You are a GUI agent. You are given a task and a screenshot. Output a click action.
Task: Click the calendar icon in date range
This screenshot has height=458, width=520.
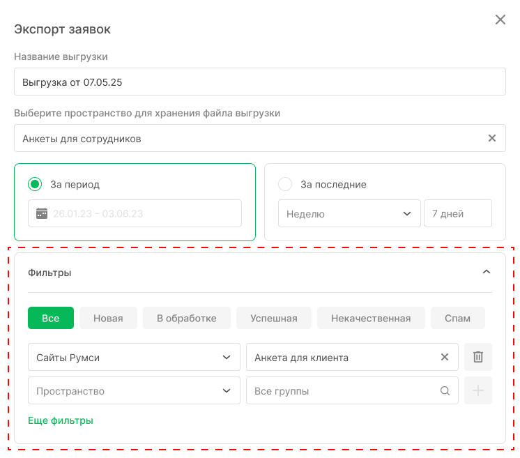[41, 213]
